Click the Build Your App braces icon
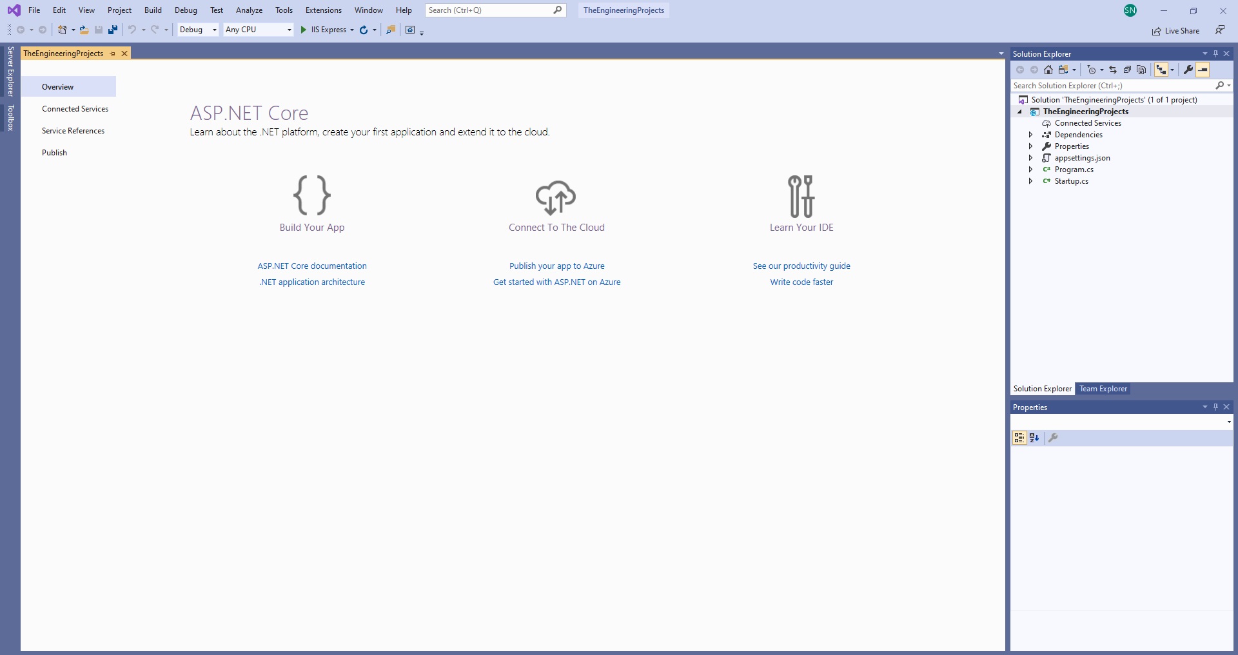 [312, 195]
